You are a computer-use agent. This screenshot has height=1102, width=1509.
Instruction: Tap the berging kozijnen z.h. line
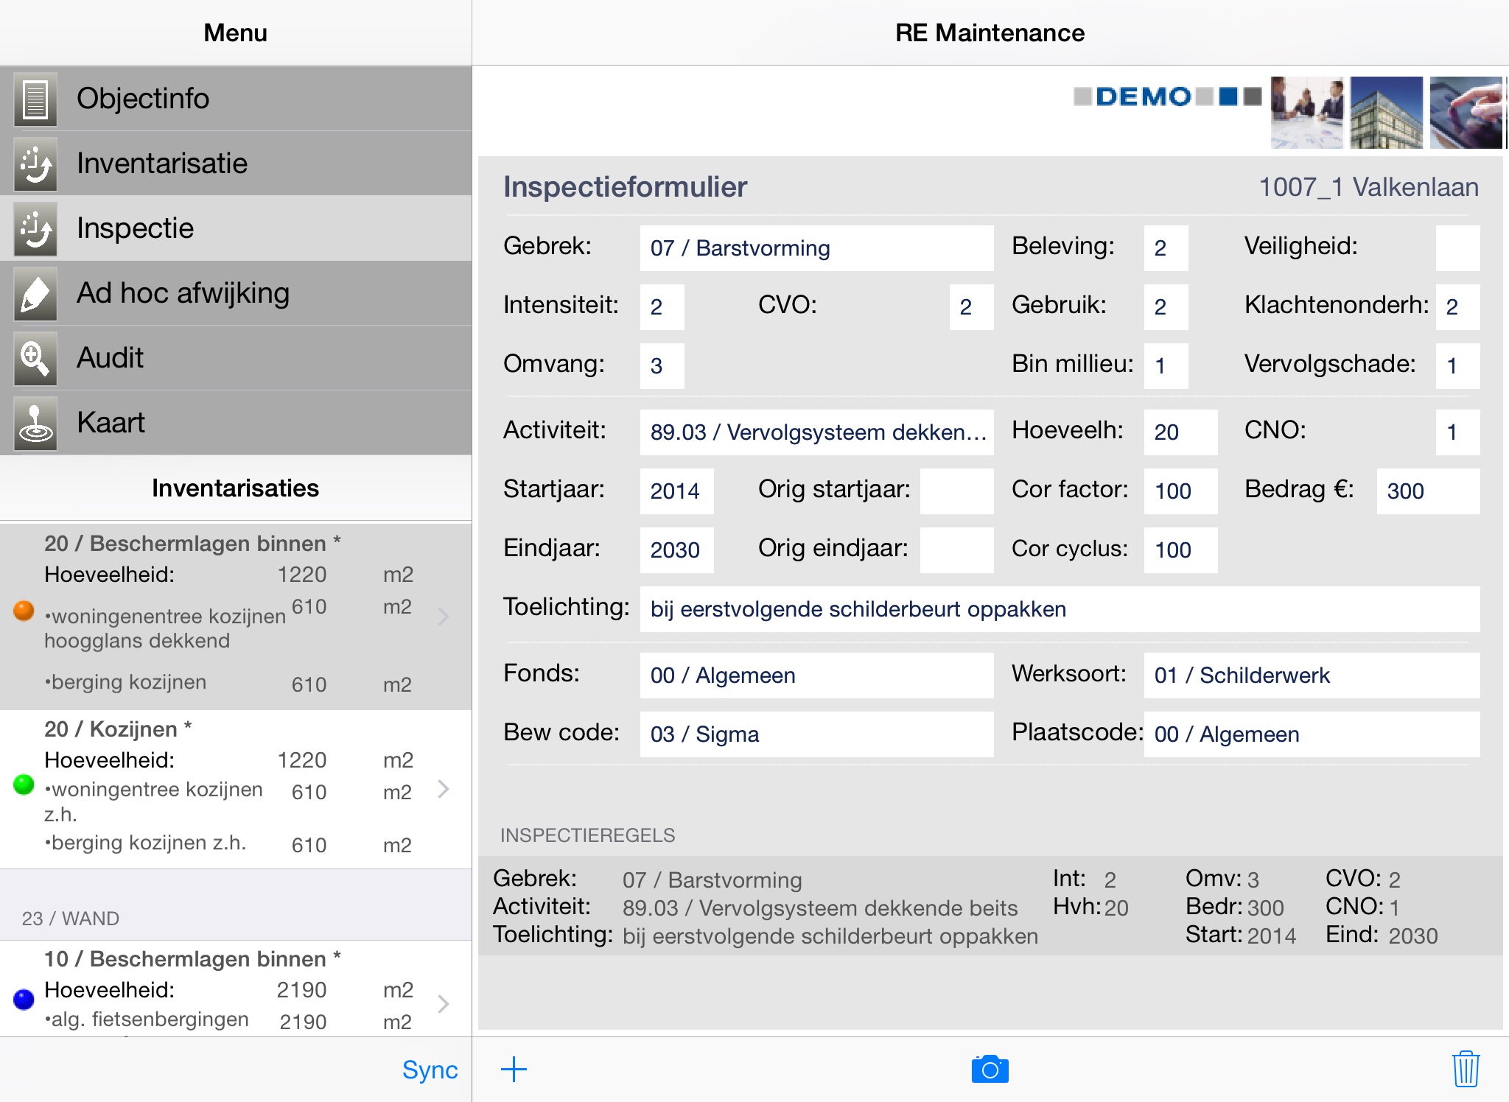pos(145,843)
